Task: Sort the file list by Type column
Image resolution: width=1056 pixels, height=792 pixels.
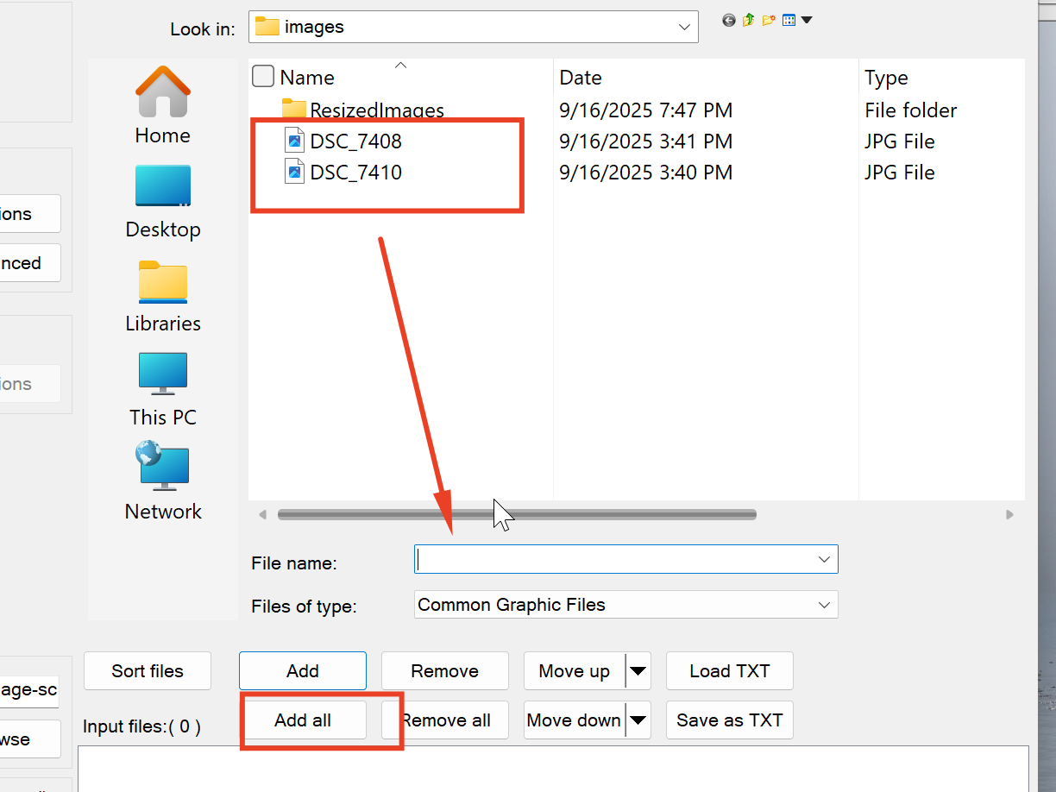Action: click(x=886, y=78)
